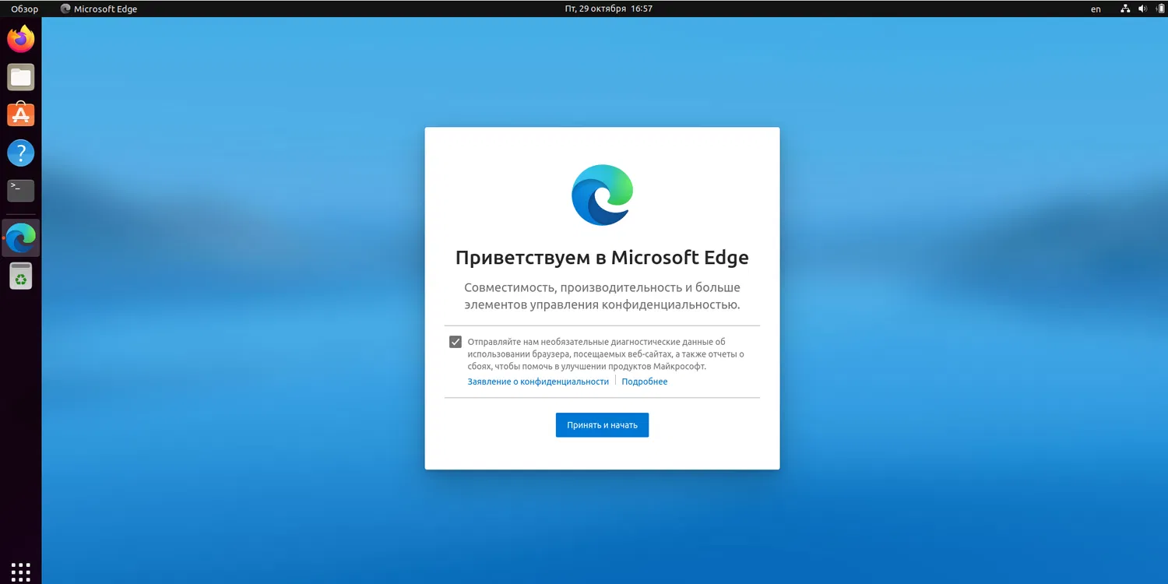Click the Edge logo in welcome dialog
The width and height of the screenshot is (1168, 584).
(602, 195)
